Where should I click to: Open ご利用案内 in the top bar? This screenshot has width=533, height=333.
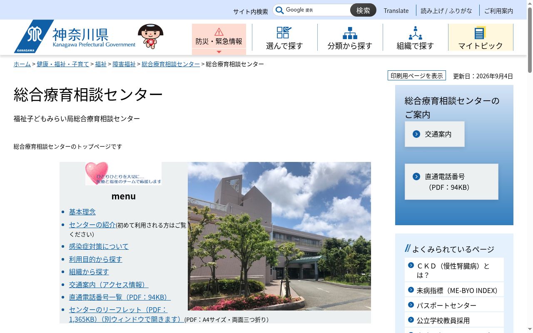tap(499, 11)
